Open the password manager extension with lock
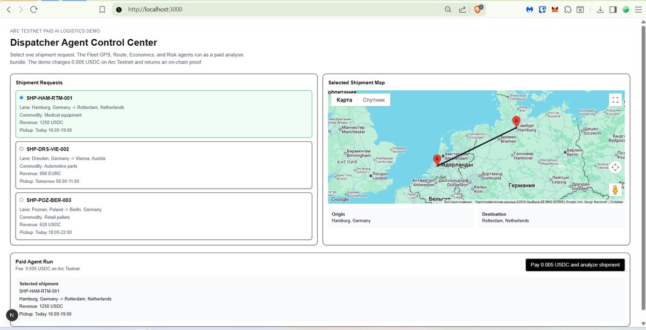 pos(543,9)
